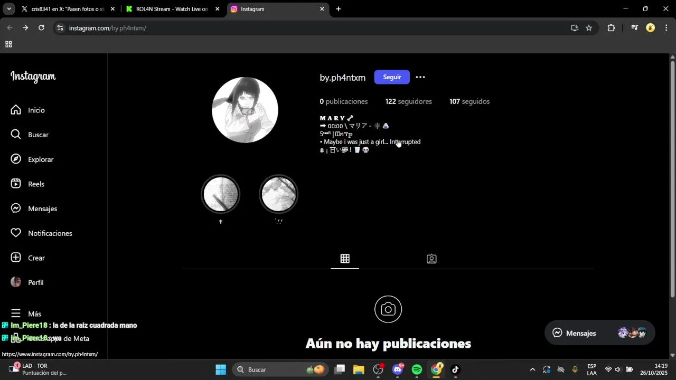Screen dimensions: 676x380
Task: Click the site information icon in address bar
Action: pos(60,28)
